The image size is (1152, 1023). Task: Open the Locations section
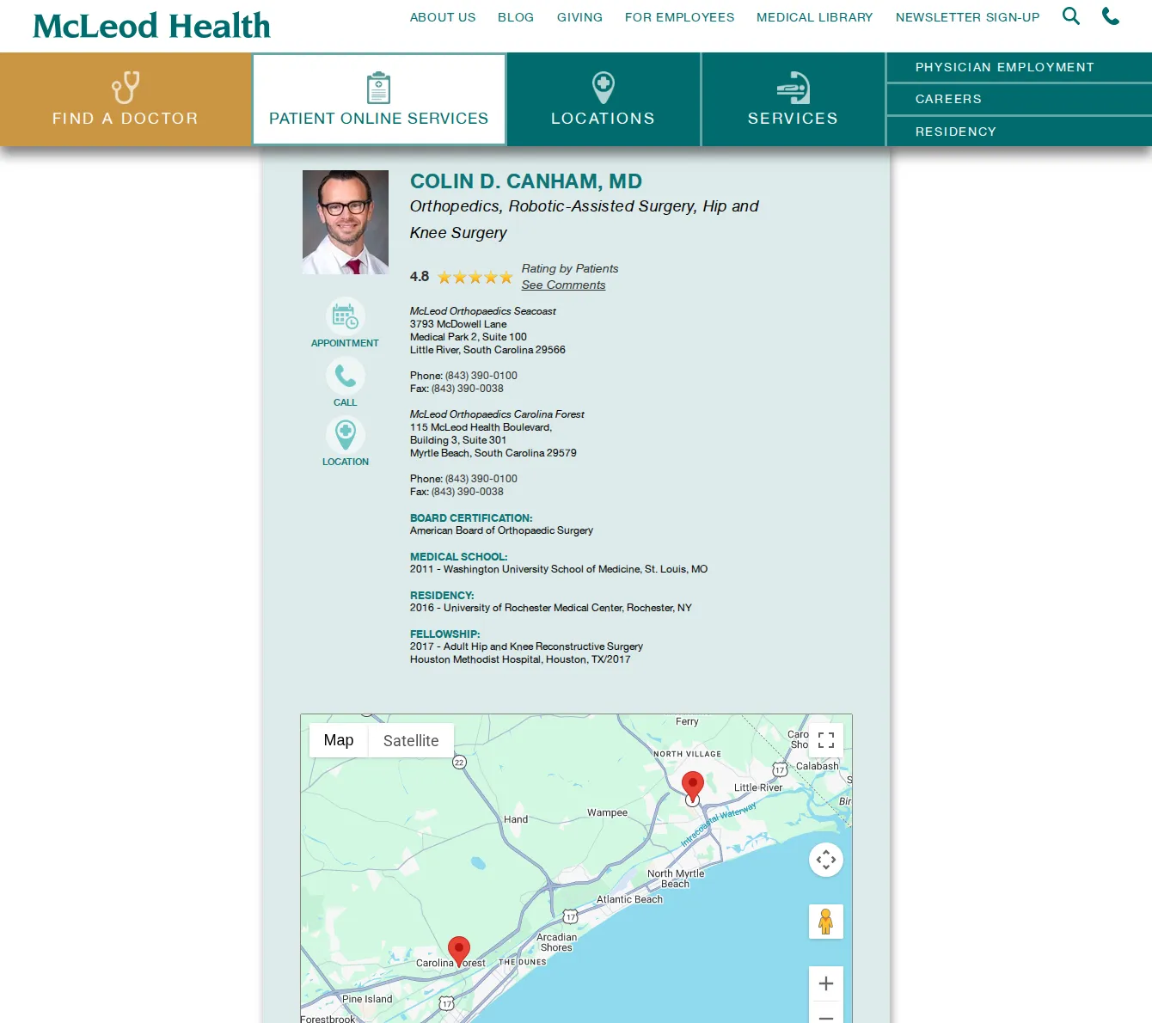604,99
